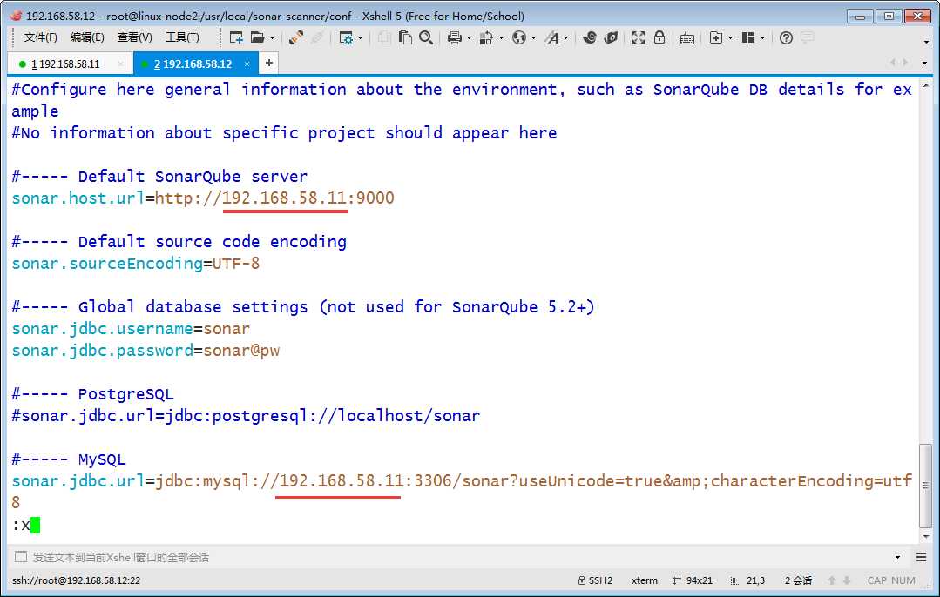Close the 192.168.58.11 session tab
This screenshot has height=597, width=940.
120,64
